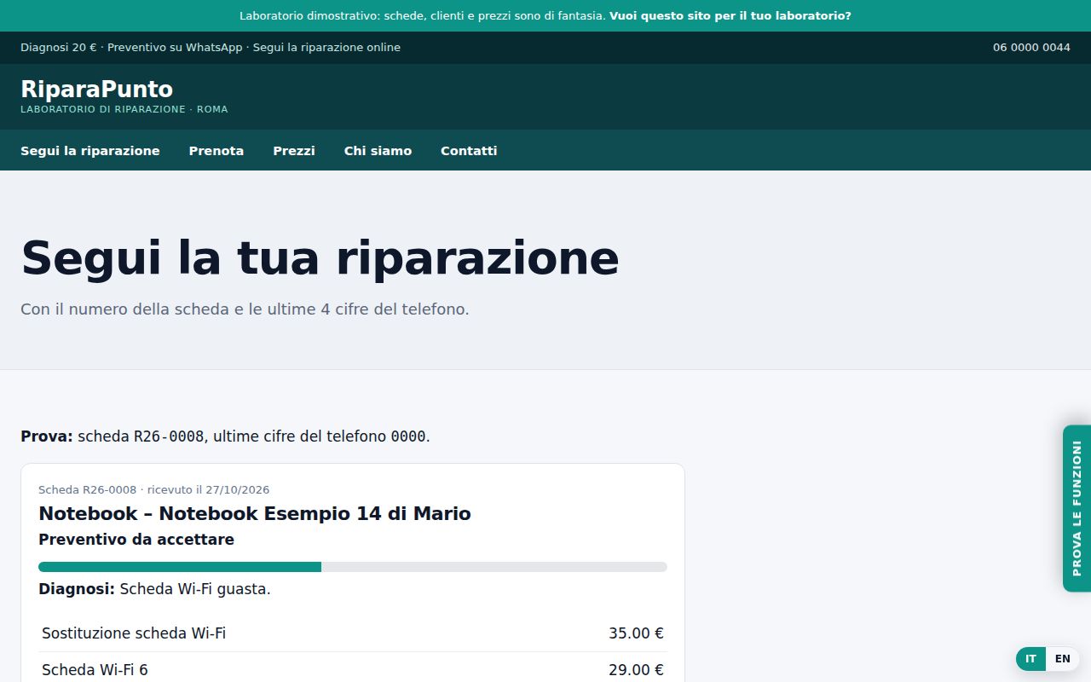This screenshot has width=1091, height=682.
Task: Click the 'Notebook – Notebook Esempio 14 di Mario' title
Action: pyautogui.click(x=255, y=513)
